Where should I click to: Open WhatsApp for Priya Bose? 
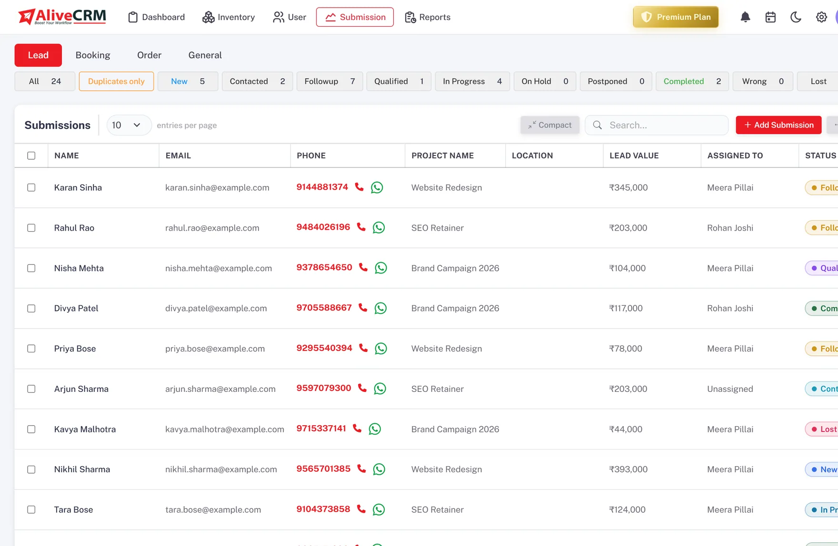click(x=381, y=349)
